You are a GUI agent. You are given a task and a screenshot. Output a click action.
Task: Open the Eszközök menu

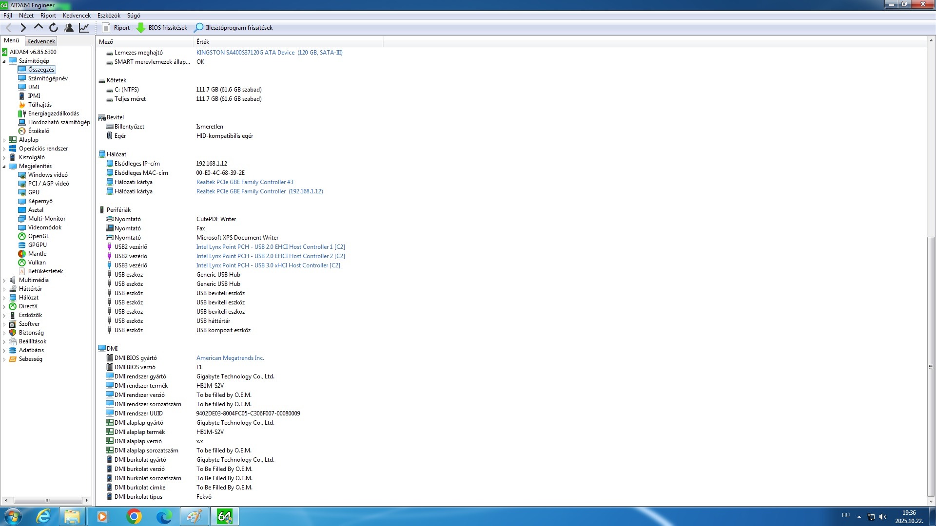[x=108, y=16]
